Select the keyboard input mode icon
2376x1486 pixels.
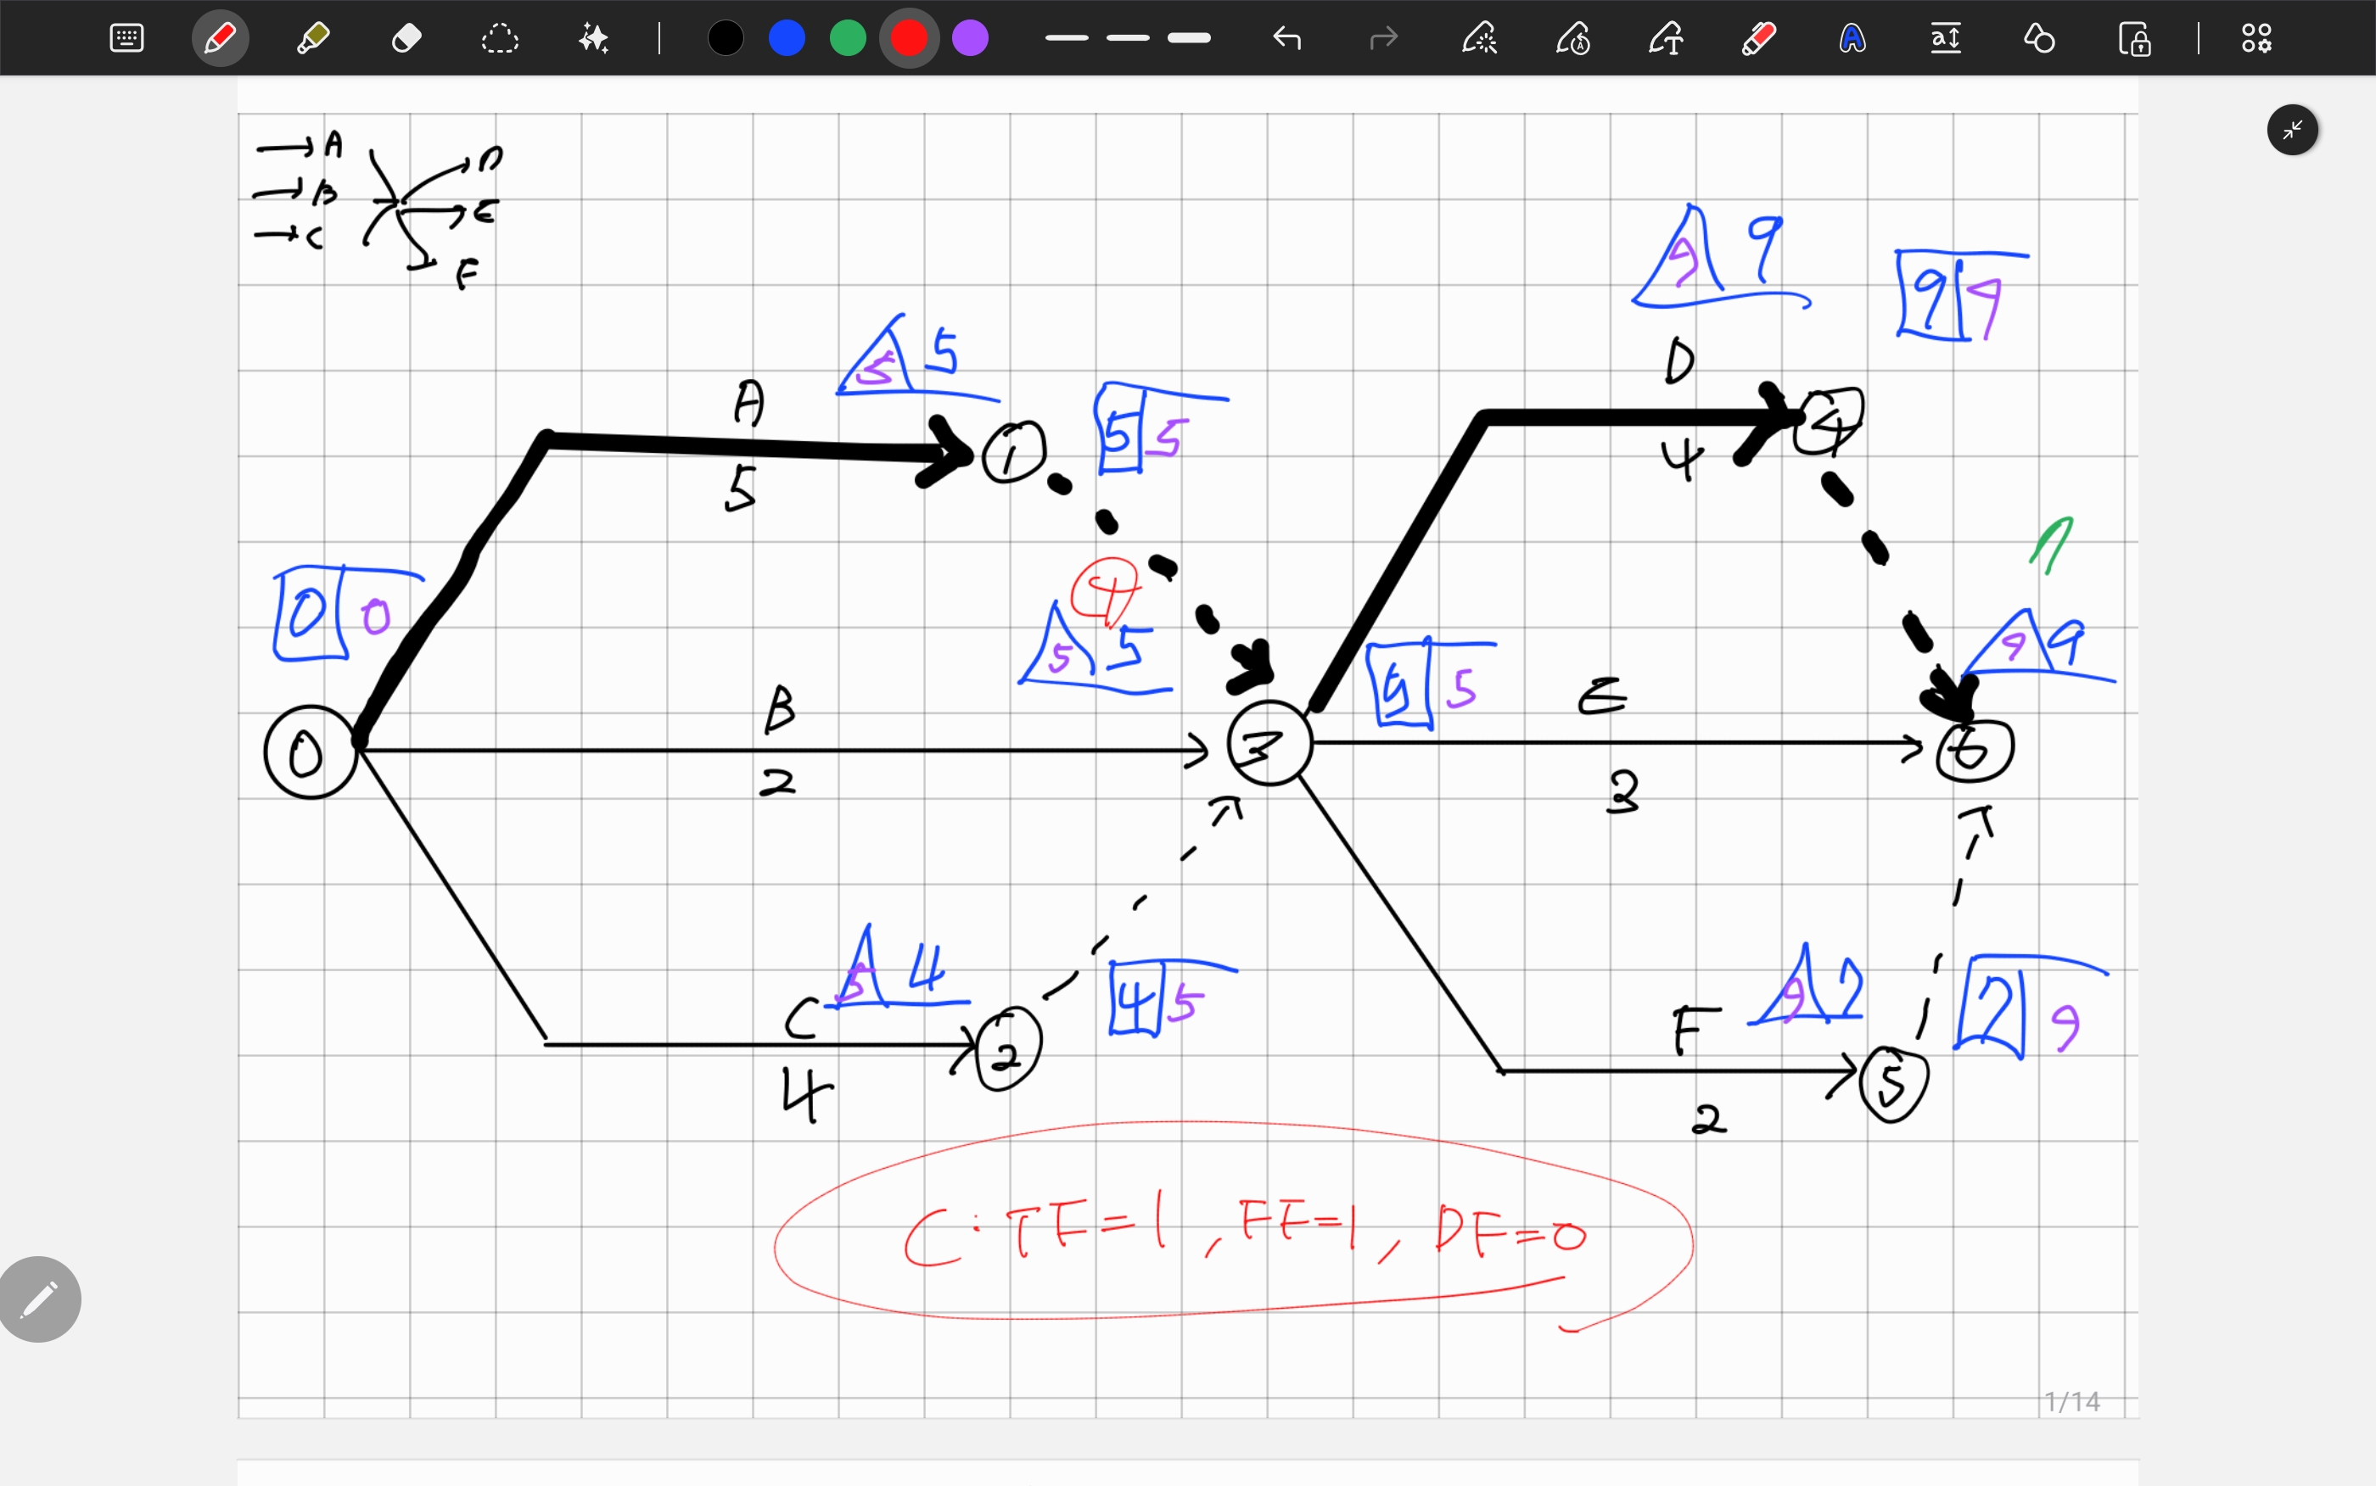point(126,38)
